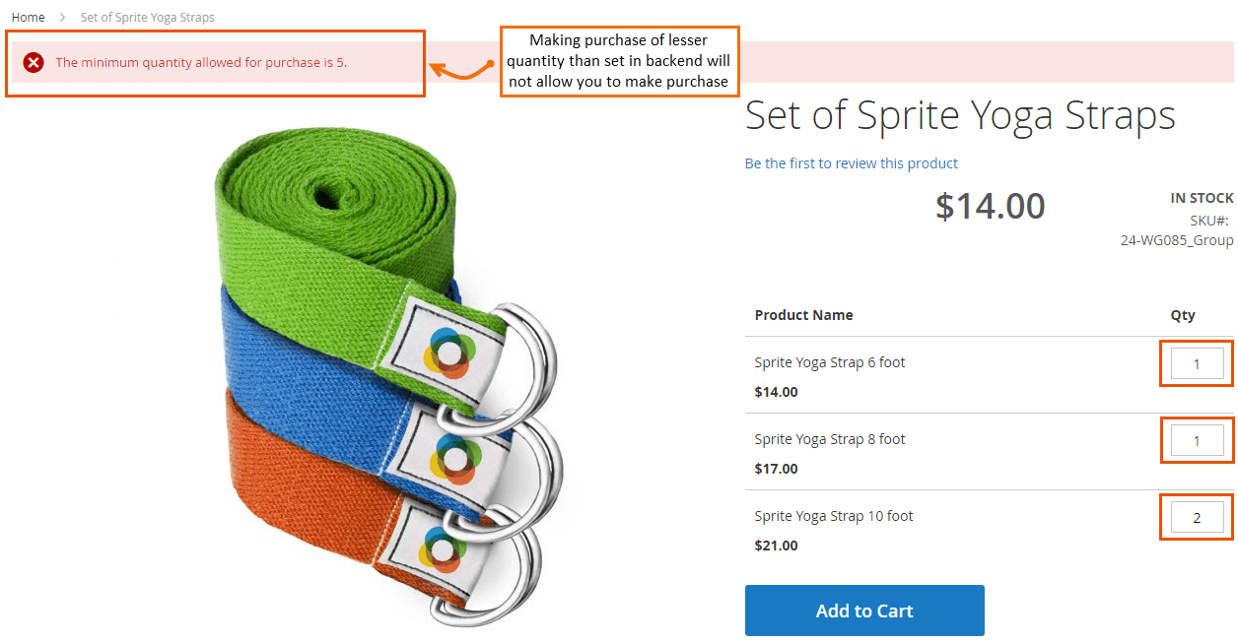Click the red error X icon
Screen dimensions: 1238x643
[x=34, y=63]
